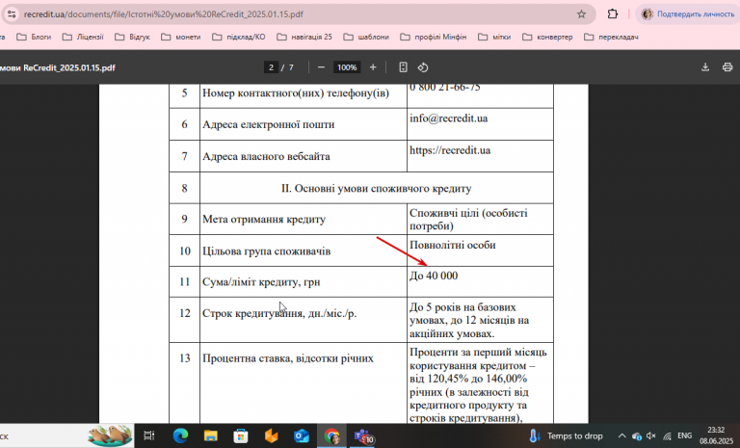Open Microsoft Store from taskbar
This screenshot has width=740, height=448.
click(x=241, y=435)
